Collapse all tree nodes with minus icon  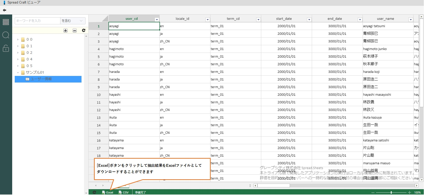(75, 30)
